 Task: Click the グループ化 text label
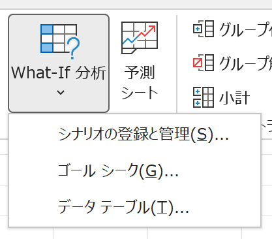pos(245,29)
